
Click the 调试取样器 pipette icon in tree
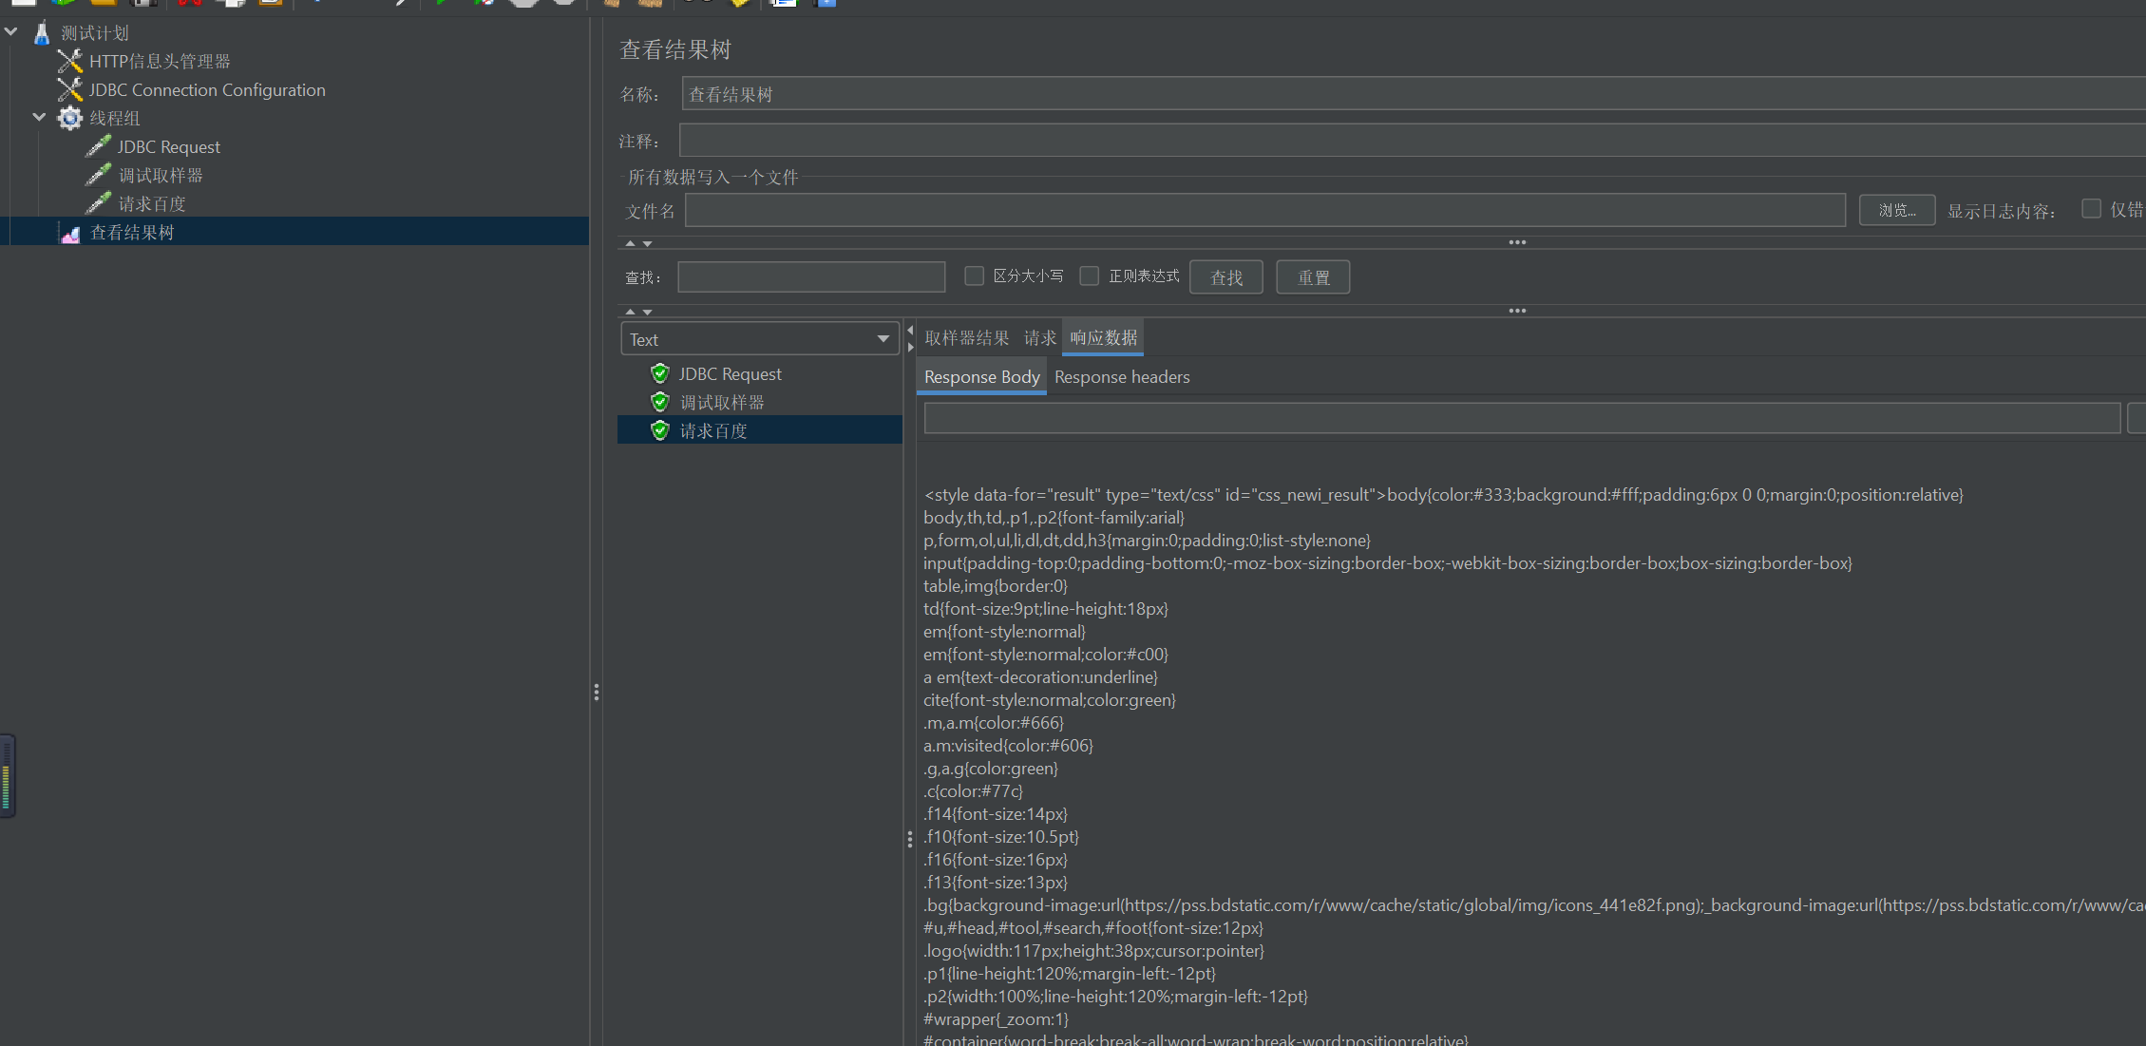(98, 176)
